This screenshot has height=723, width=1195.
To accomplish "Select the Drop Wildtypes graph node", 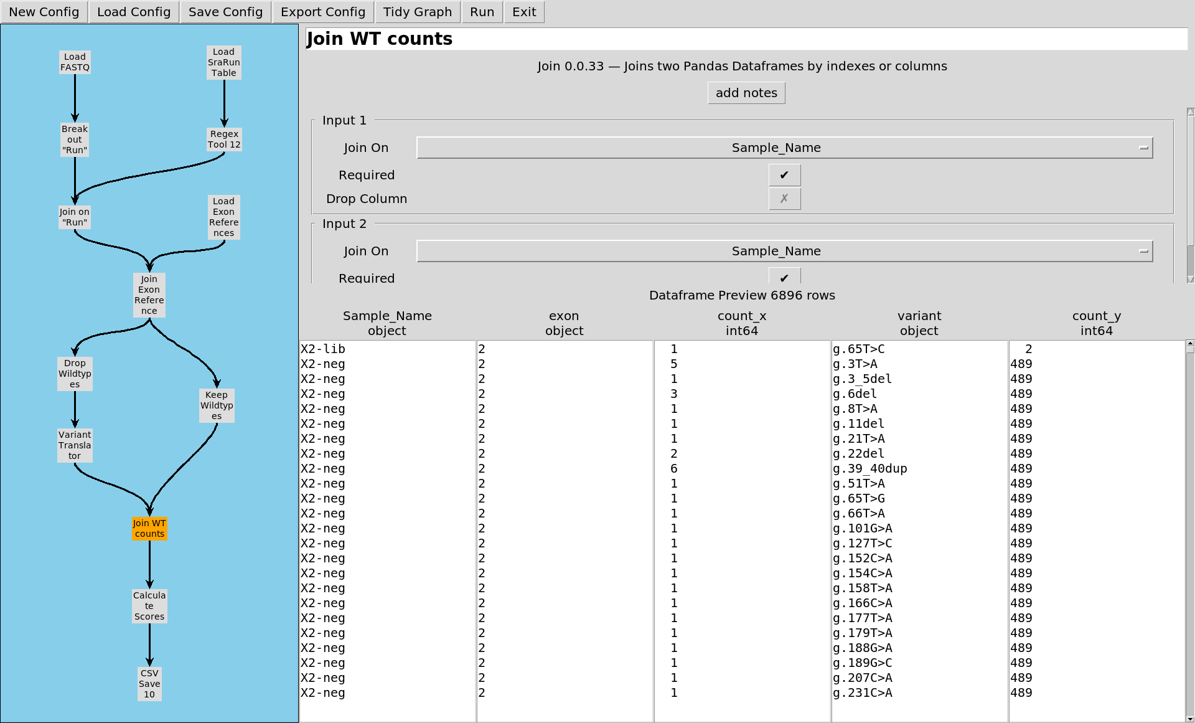I will point(75,373).
